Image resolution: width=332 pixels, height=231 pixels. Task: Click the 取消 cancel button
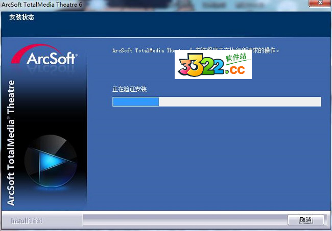tap(306, 220)
